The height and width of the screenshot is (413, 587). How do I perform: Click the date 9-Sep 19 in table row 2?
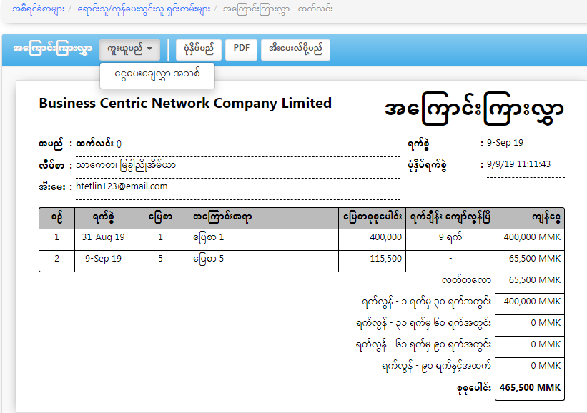tap(104, 259)
